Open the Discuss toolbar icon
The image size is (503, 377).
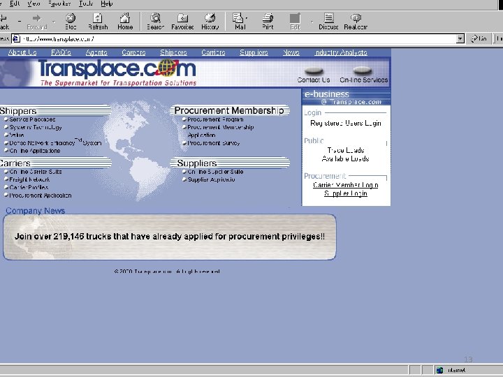(328, 22)
